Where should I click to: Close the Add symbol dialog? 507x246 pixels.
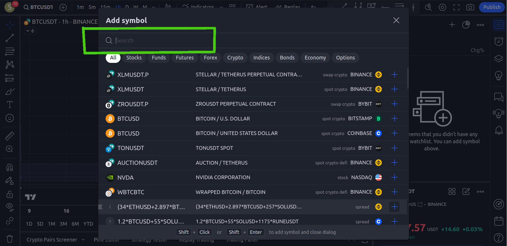click(396, 20)
